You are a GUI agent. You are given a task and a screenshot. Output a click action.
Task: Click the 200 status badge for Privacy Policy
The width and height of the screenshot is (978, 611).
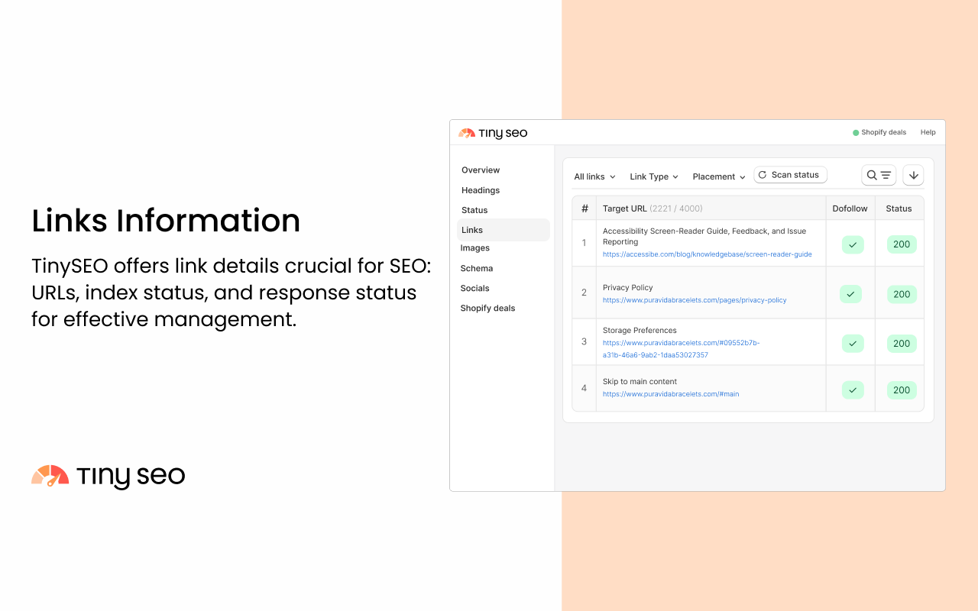(902, 294)
